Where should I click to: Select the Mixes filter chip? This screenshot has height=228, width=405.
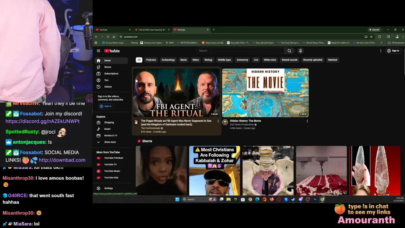tap(196, 60)
